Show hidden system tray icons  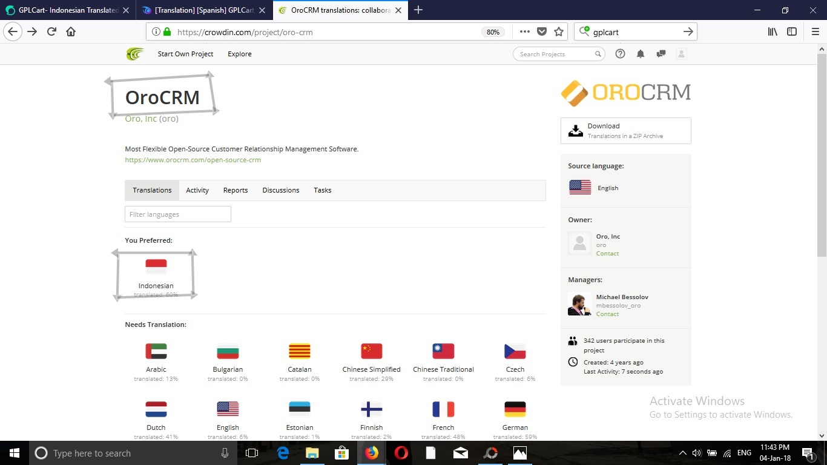(683, 453)
